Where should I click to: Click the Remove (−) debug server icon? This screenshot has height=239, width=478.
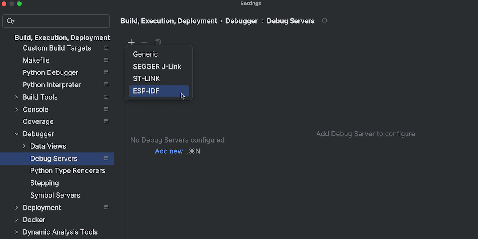[x=144, y=42]
